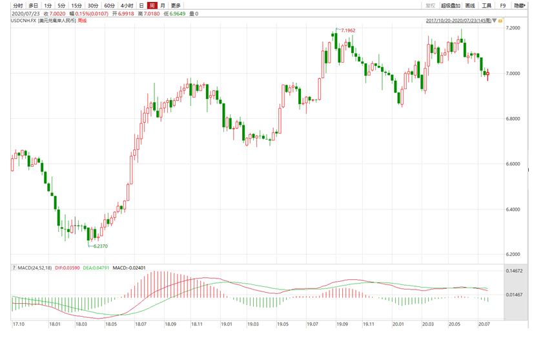
Task: Select the 60分 period tab
Action: click(x=109, y=5)
